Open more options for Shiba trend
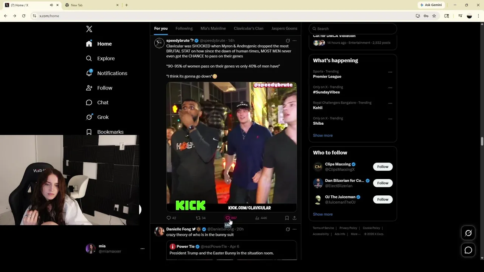484x272 pixels. [x=390, y=119]
